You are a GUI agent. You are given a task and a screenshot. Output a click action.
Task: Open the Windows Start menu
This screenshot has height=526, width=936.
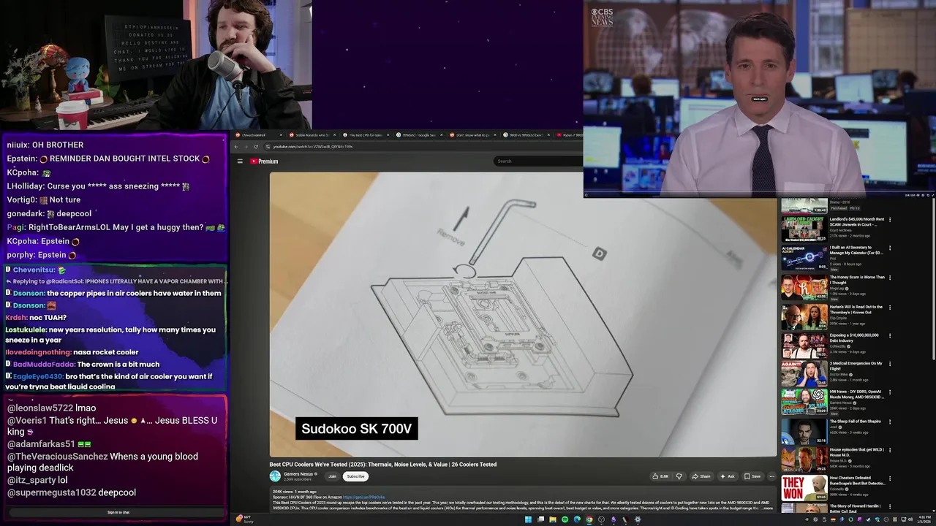[528, 520]
